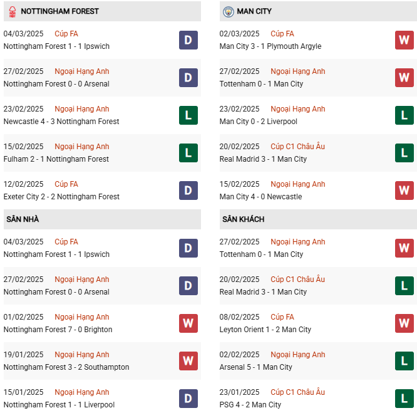Image resolution: width=417 pixels, height=413 pixels.
Task: Click the win badge for Leyton Orient 1-2 Man City
Action: (404, 323)
